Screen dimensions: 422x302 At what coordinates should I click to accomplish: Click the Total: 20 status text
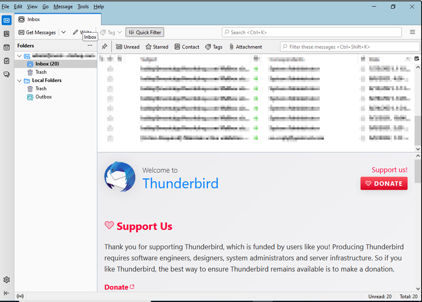click(409, 296)
